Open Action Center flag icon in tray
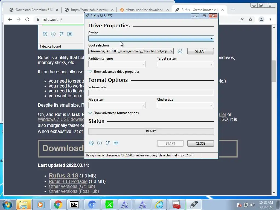Screen dimensions: 280x210 pyautogui.click(x=239, y=205)
